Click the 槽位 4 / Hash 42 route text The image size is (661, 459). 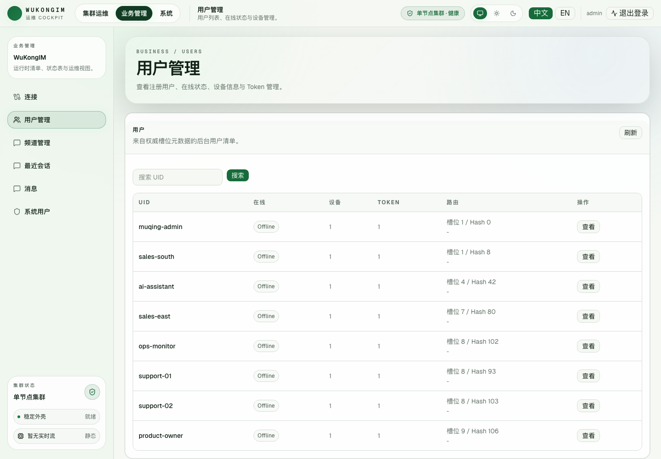click(x=471, y=282)
